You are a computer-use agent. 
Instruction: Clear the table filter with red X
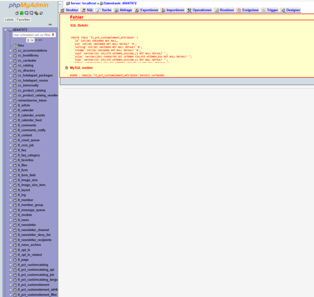tap(53, 35)
